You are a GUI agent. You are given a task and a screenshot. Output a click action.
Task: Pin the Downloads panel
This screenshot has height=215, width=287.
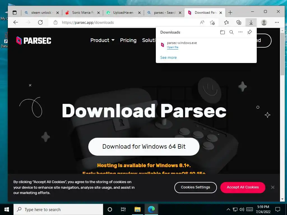click(x=249, y=32)
